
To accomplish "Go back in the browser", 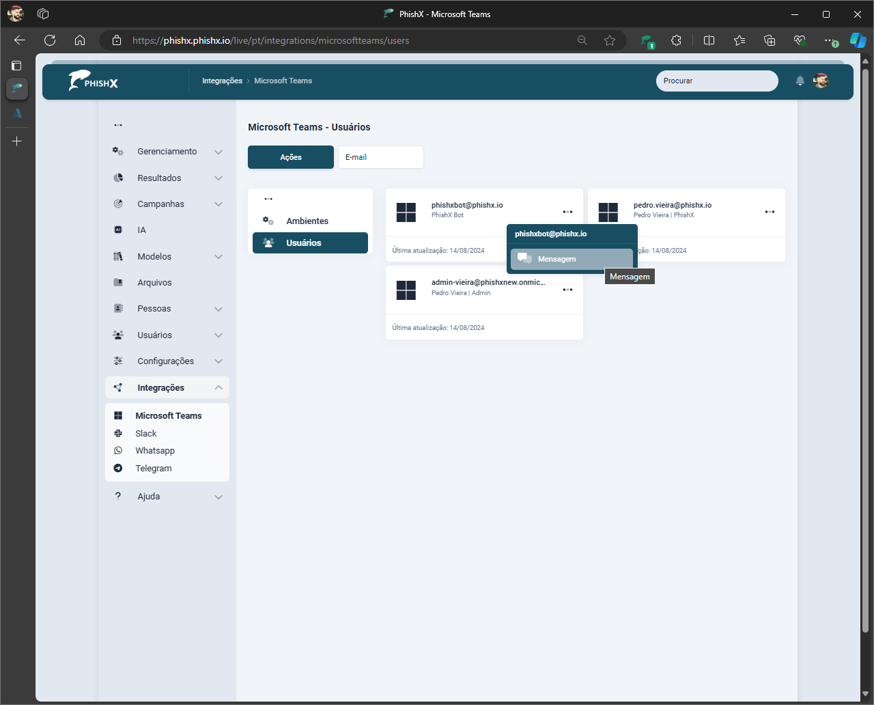I will [x=20, y=40].
